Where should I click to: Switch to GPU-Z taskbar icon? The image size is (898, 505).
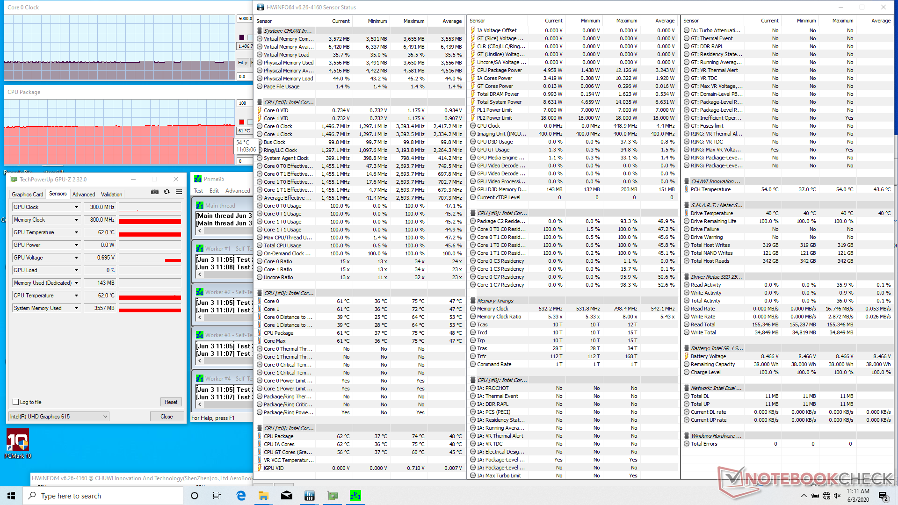(333, 496)
